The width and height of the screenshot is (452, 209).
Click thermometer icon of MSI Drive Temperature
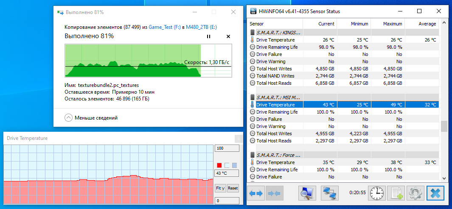(252, 104)
